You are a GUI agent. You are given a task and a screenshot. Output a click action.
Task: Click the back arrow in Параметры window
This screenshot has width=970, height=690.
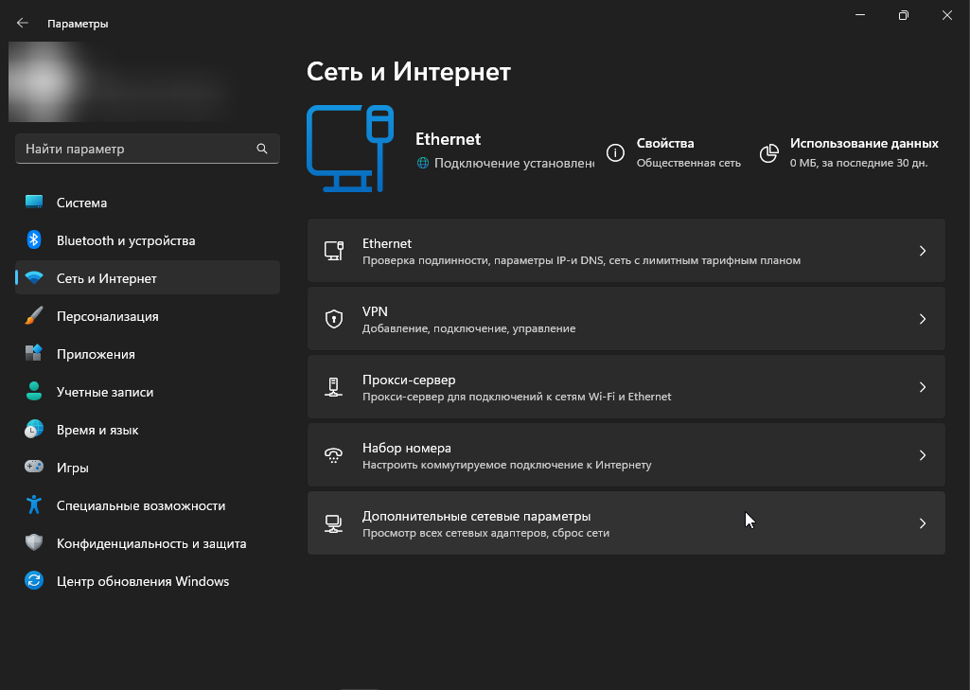pyautogui.click(x=23, y=23)
